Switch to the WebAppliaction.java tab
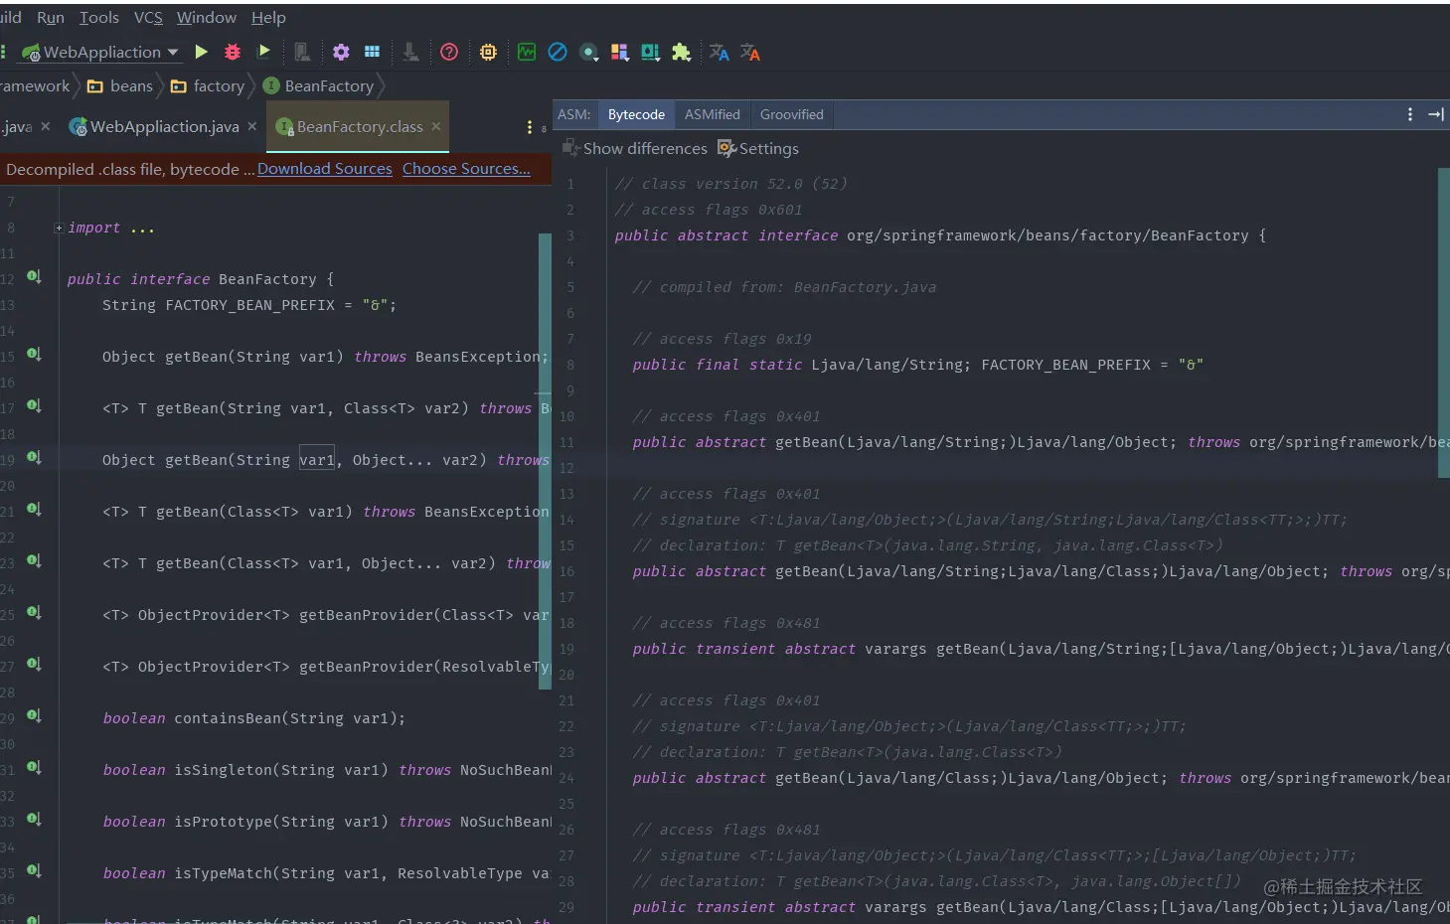This screenshot has width=1450, height=924. pos(164,127)
